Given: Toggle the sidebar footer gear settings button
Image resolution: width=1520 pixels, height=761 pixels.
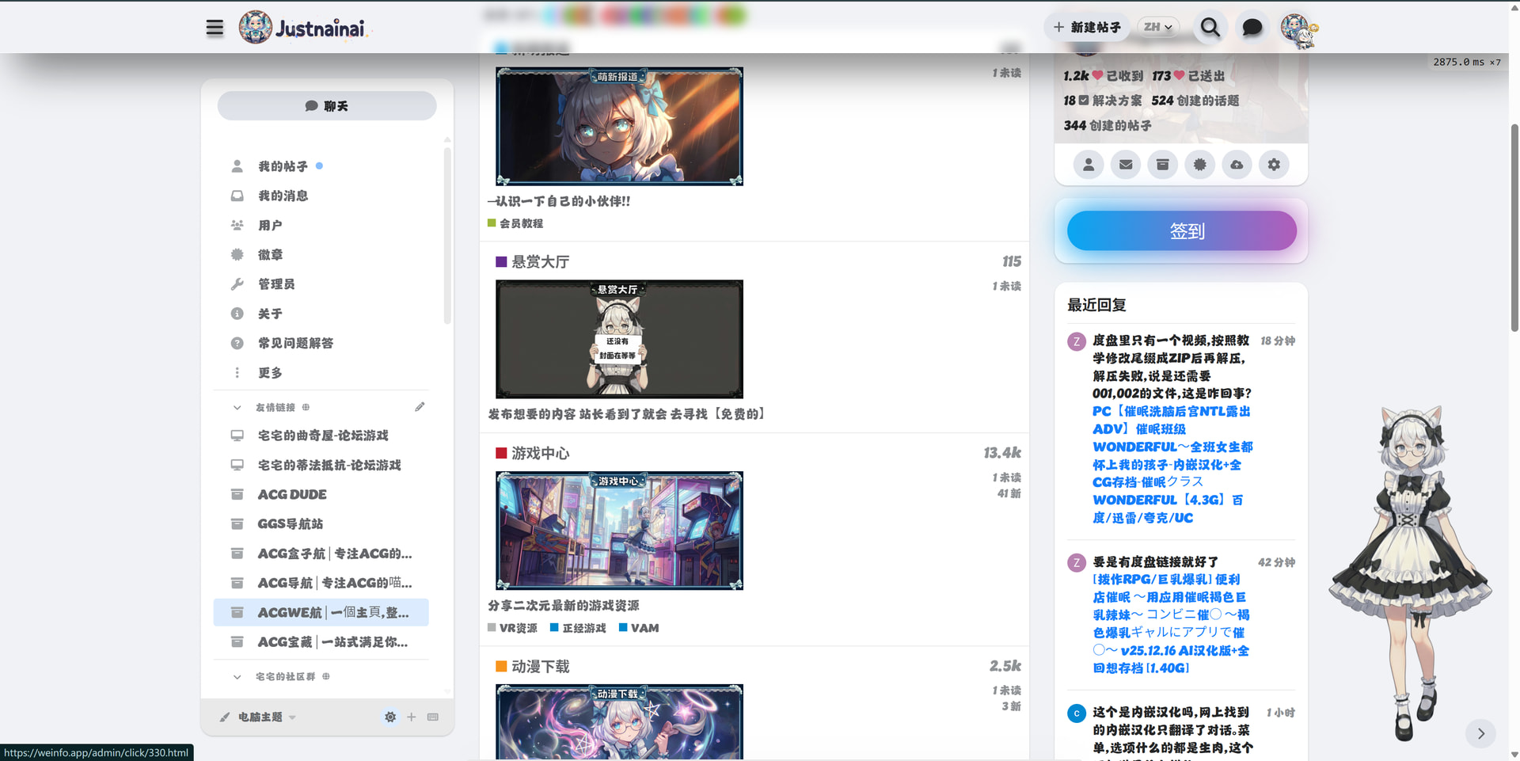Looking at the screenshot, I should tap(390, 717).
